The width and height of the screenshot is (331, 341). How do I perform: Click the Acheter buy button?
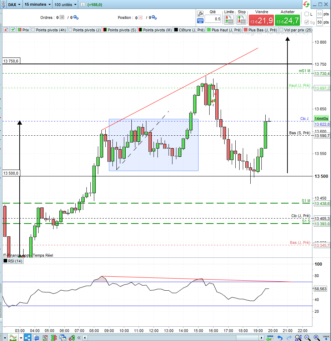tap(287, 20)
